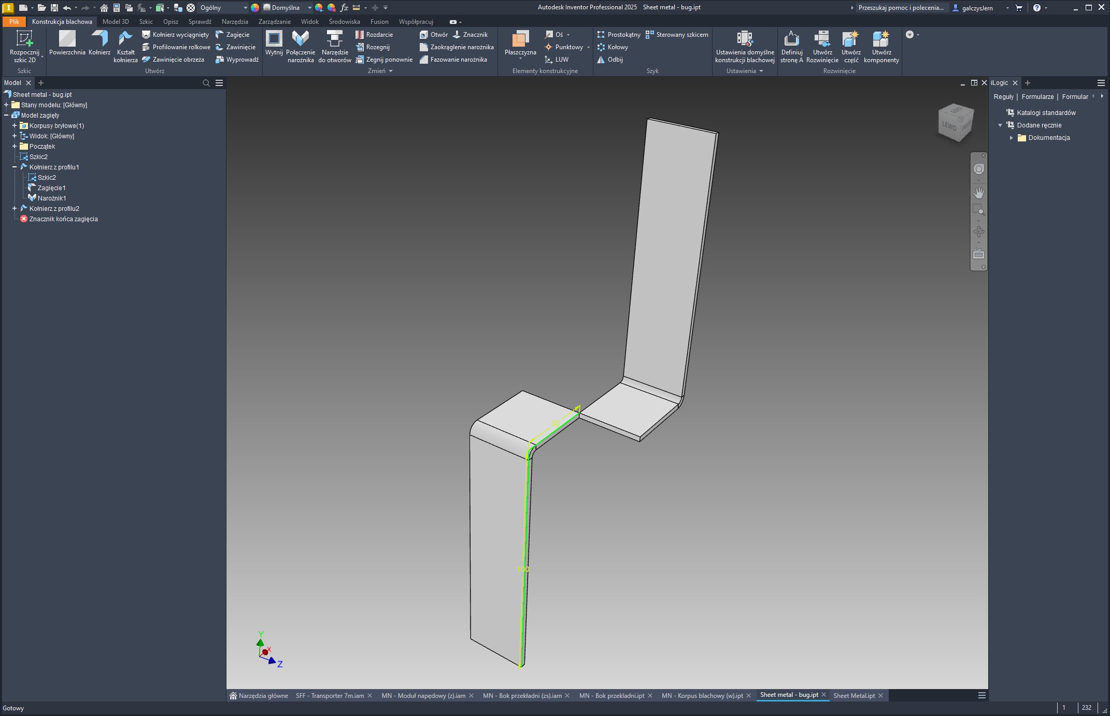Expand the Widok: [Główny] node

click(15, 136)
